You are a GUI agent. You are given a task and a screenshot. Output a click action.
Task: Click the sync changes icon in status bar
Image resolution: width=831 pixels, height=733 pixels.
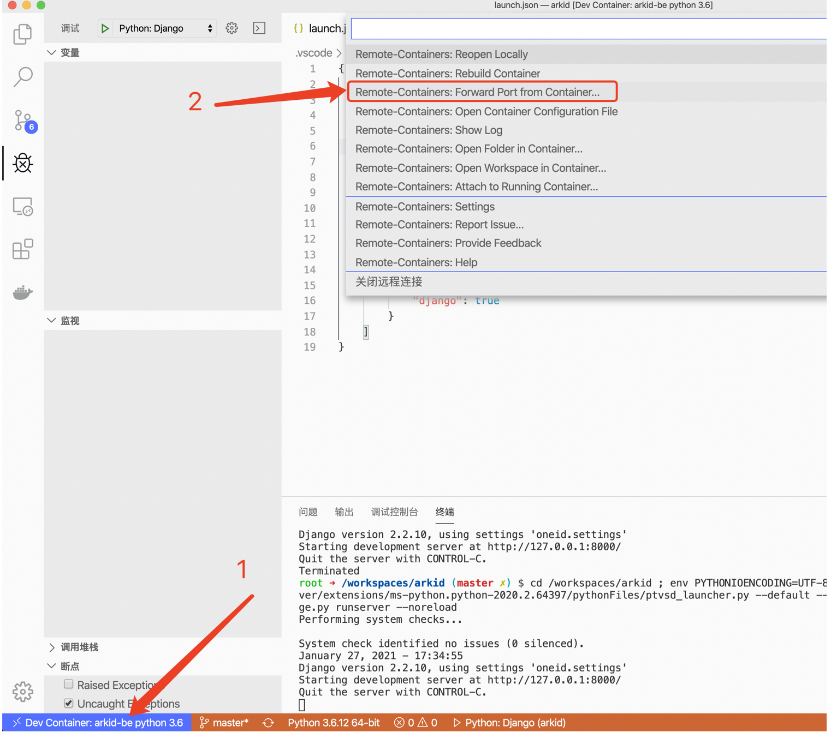pos(268,723)
